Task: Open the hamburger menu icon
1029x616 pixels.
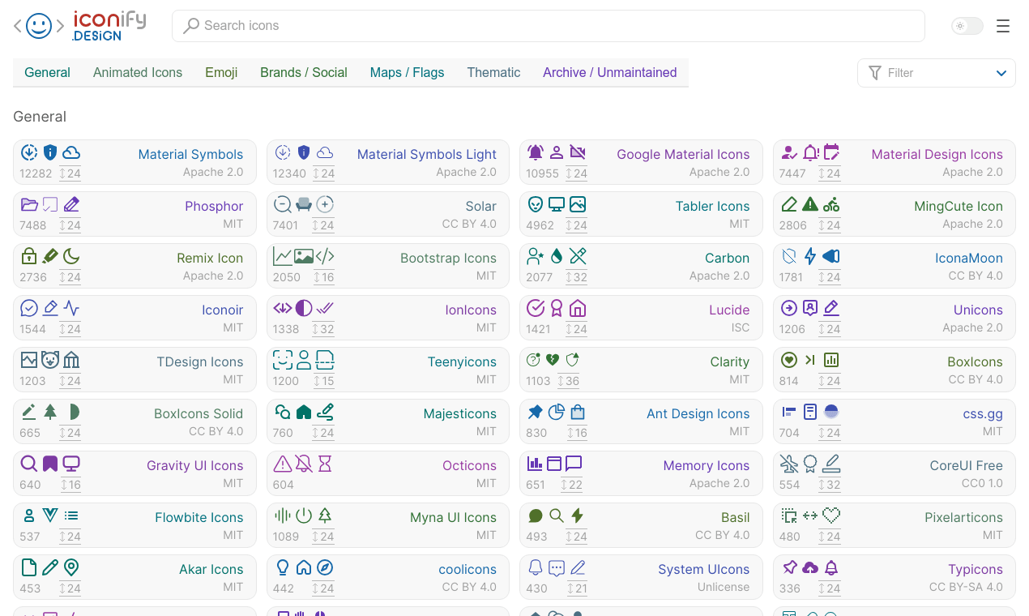Action: (x=1003, y=26)
